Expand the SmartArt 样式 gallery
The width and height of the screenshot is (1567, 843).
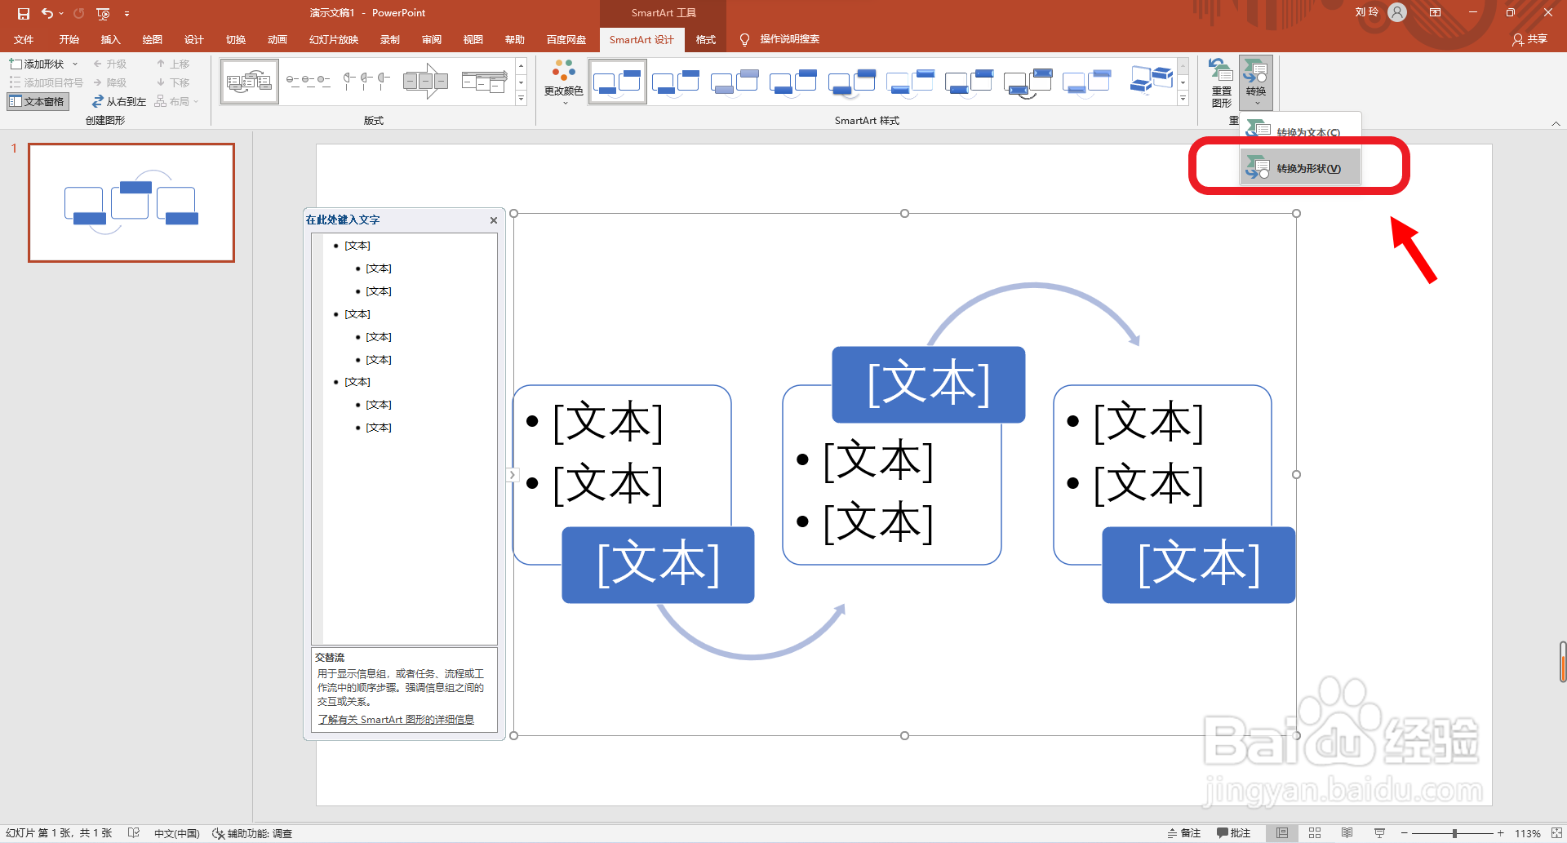[1183, 99]
